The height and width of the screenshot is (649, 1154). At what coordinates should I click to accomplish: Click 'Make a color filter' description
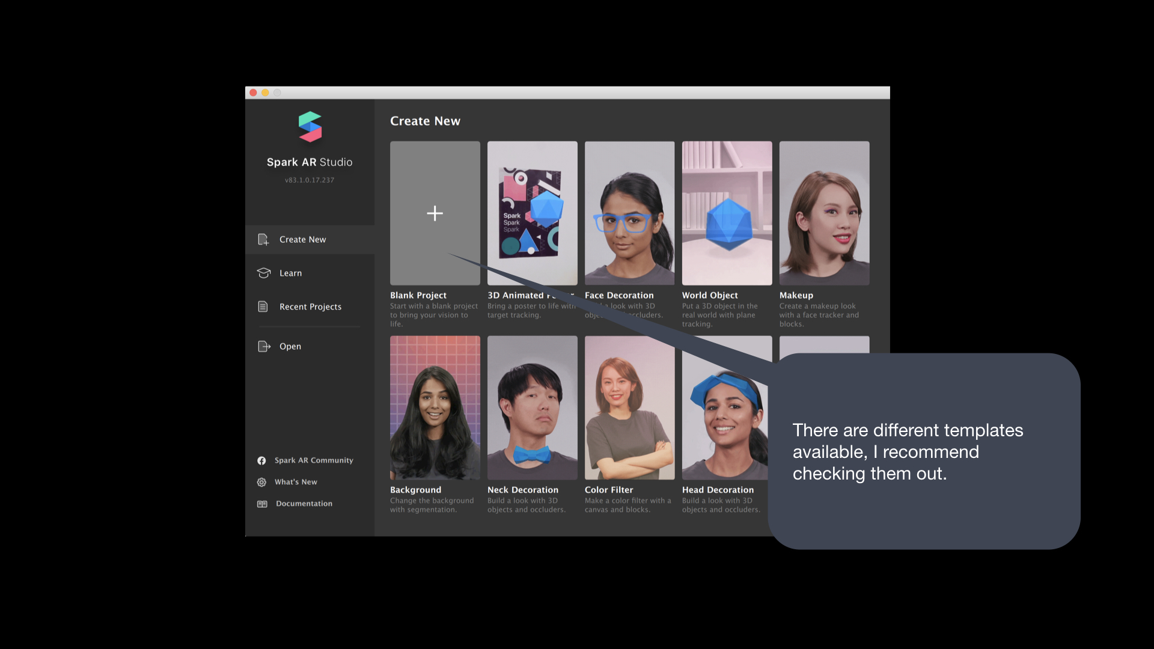(x=628, y=505)
